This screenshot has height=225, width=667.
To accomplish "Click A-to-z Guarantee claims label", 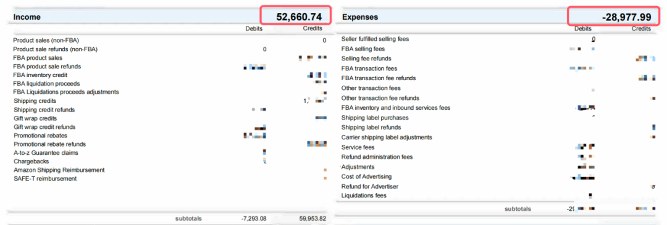I will (46, 153).
